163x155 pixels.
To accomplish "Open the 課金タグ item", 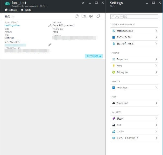I will coord(134,119).
